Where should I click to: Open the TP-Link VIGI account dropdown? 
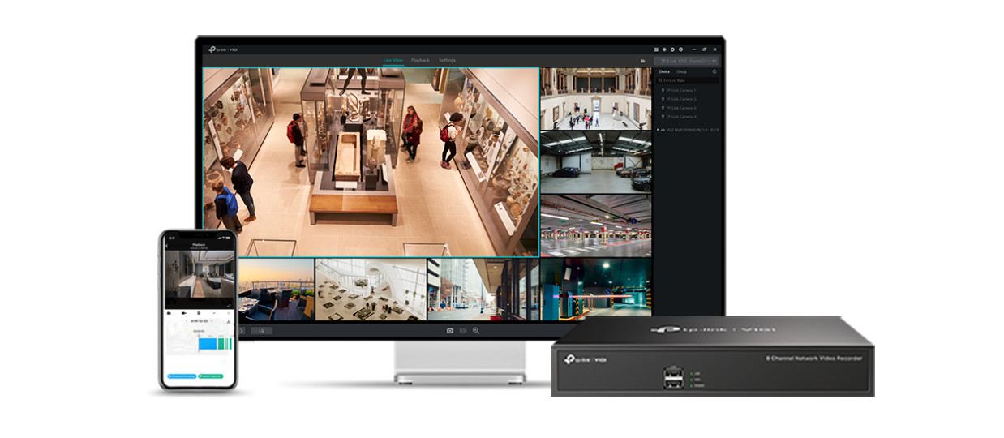686,61
